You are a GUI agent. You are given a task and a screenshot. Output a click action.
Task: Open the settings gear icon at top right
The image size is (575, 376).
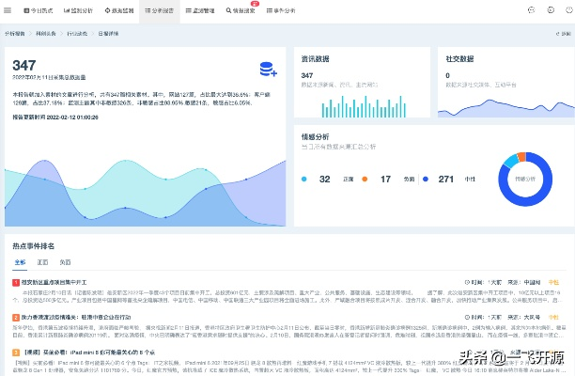(x=551, y=10)
